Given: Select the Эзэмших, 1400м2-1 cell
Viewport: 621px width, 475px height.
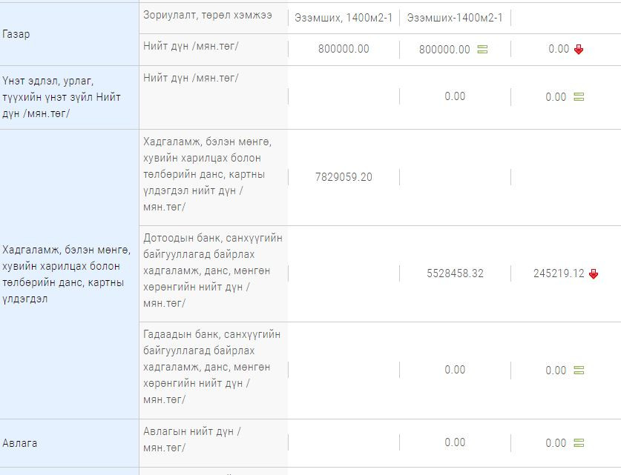Looking at the screenshot, I should [344, 18].
